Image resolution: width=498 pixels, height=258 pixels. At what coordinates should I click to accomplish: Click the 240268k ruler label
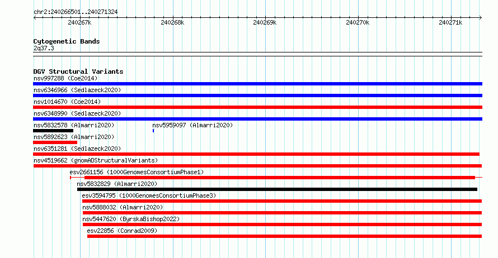click(172, 22)
